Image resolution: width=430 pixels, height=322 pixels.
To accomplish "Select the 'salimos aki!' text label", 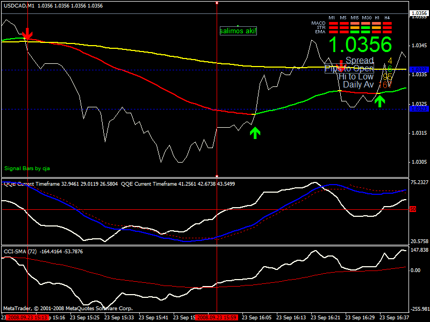I will coord(238,31).
